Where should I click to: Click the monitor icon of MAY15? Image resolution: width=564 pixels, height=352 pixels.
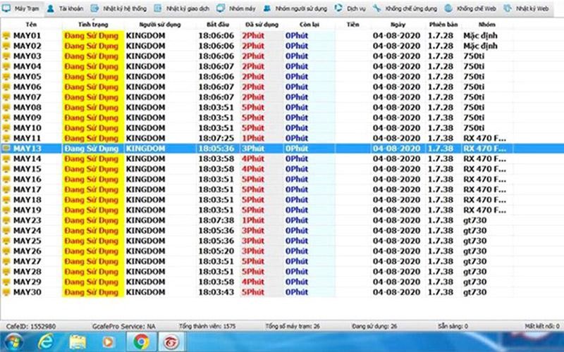[6, 169]
